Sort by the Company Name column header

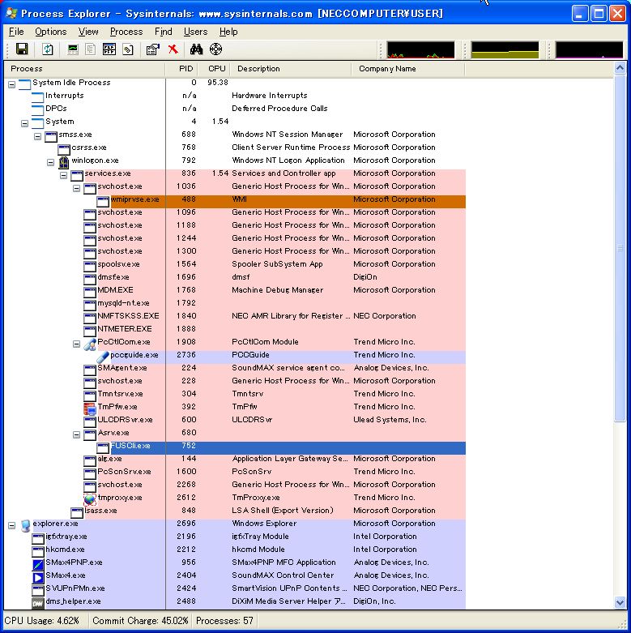point(387,69)
